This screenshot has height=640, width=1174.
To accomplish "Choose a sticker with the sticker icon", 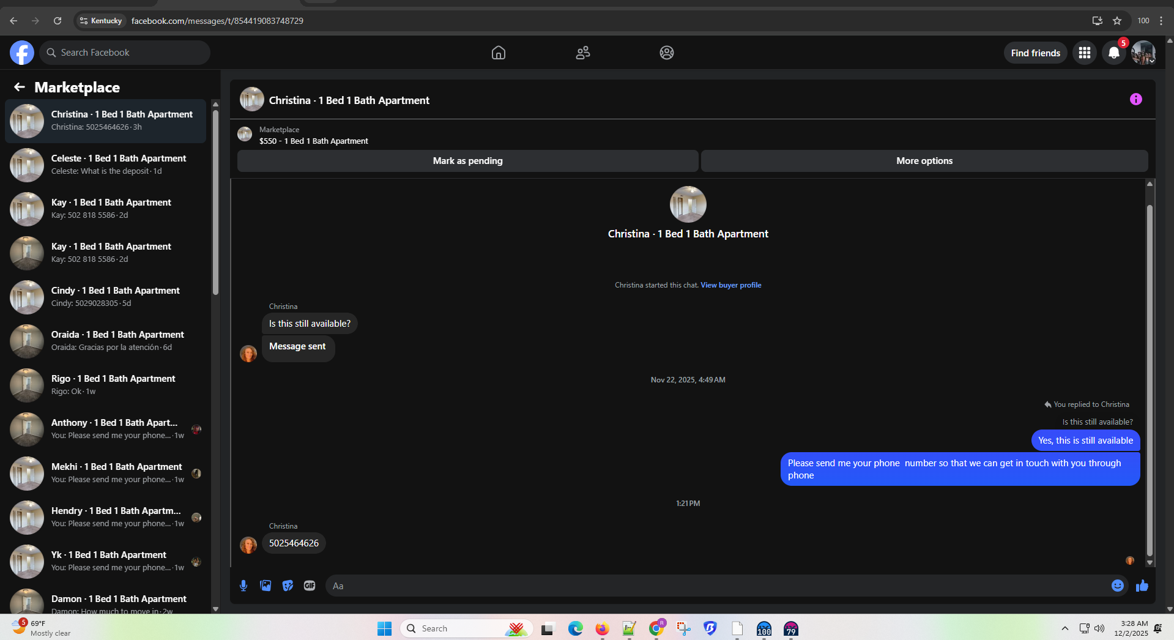I will coord(288,586).
